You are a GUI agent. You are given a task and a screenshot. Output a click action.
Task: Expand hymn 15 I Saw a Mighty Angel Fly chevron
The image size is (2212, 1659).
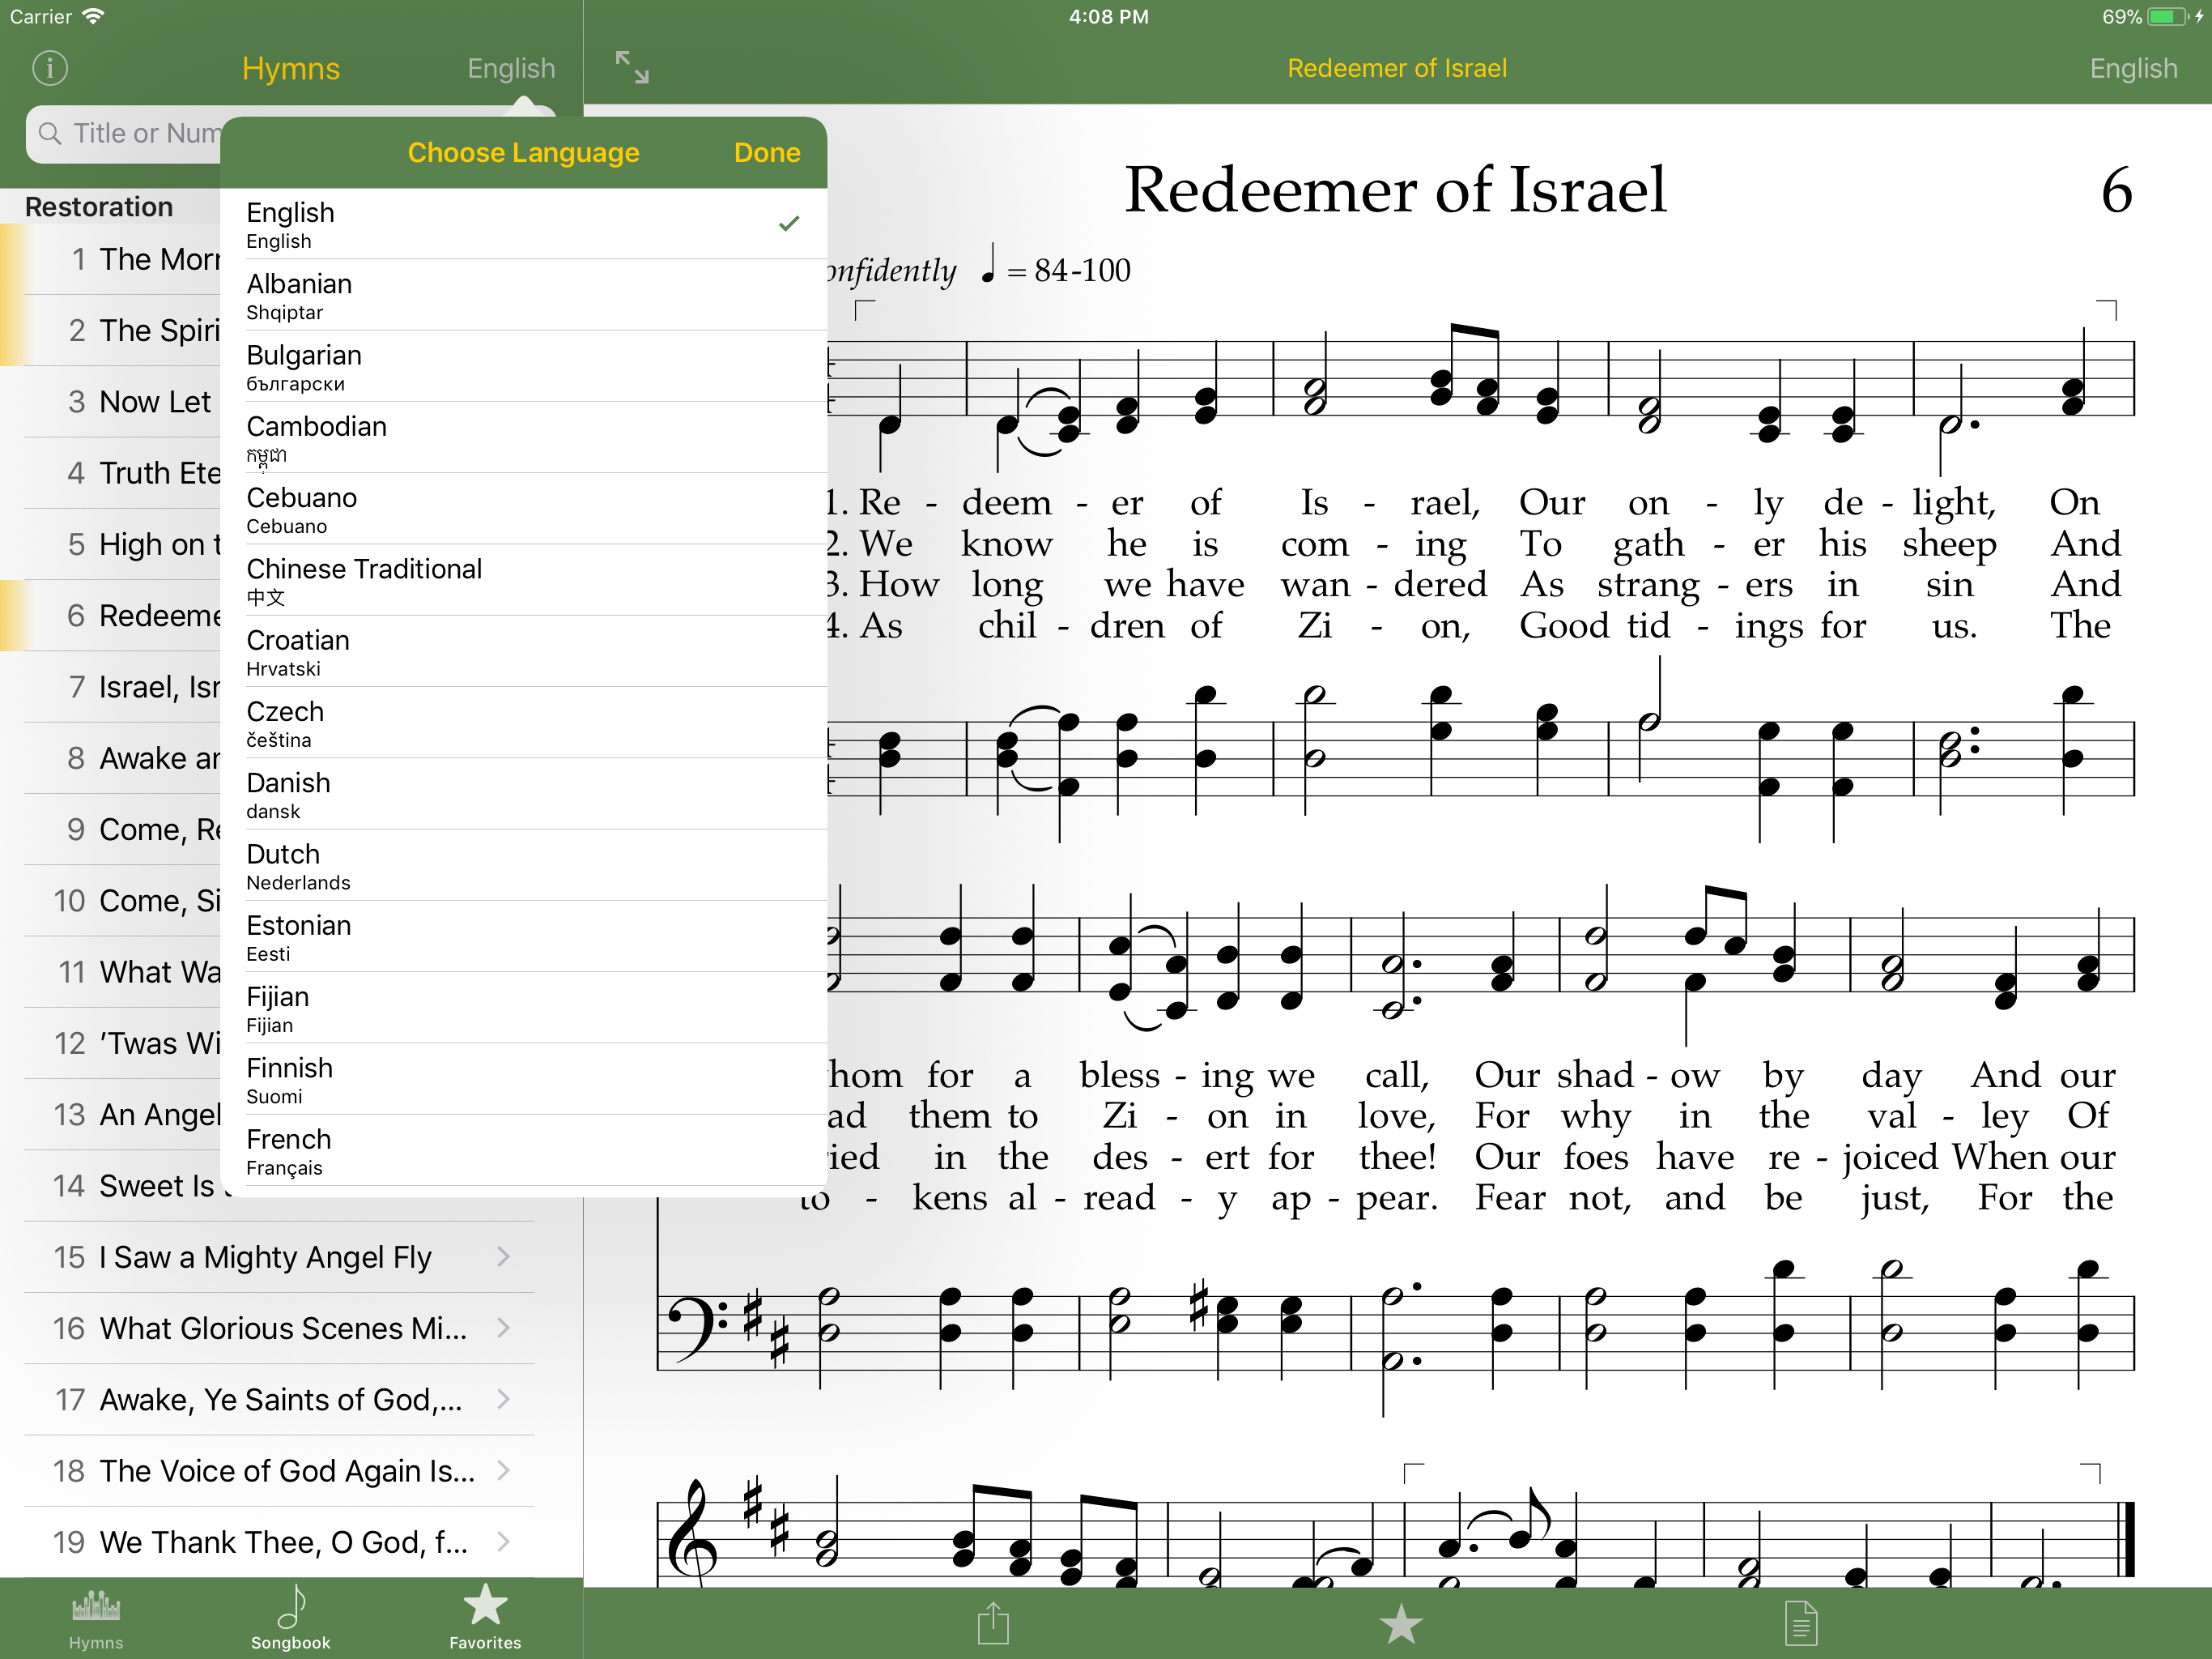tap(503, 1256)
